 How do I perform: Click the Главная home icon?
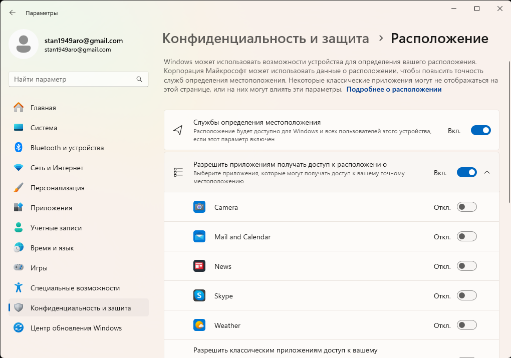click(x=19, y=108)
